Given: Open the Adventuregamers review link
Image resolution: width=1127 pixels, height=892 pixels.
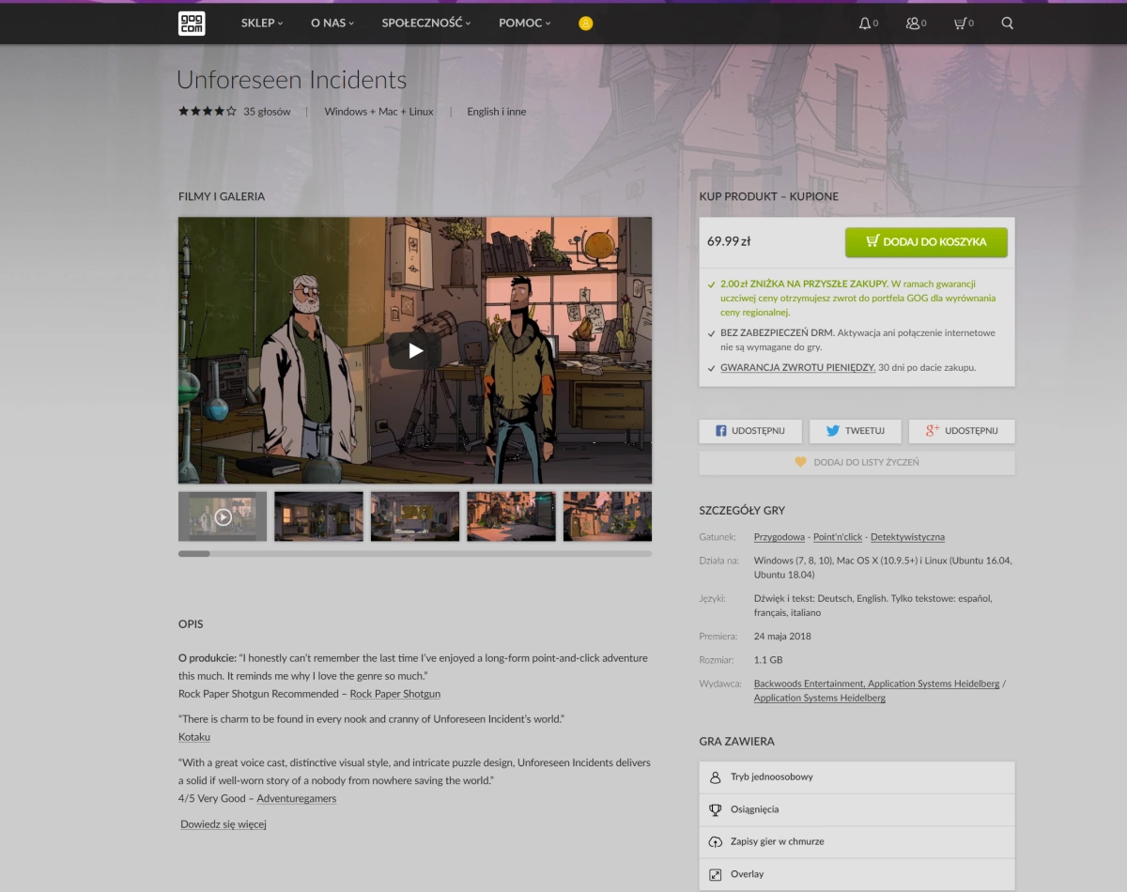Looking at the screenshot, I should point(296,799).
